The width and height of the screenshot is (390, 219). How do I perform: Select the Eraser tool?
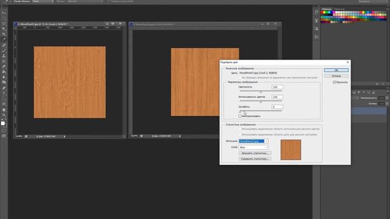point(4,66)
